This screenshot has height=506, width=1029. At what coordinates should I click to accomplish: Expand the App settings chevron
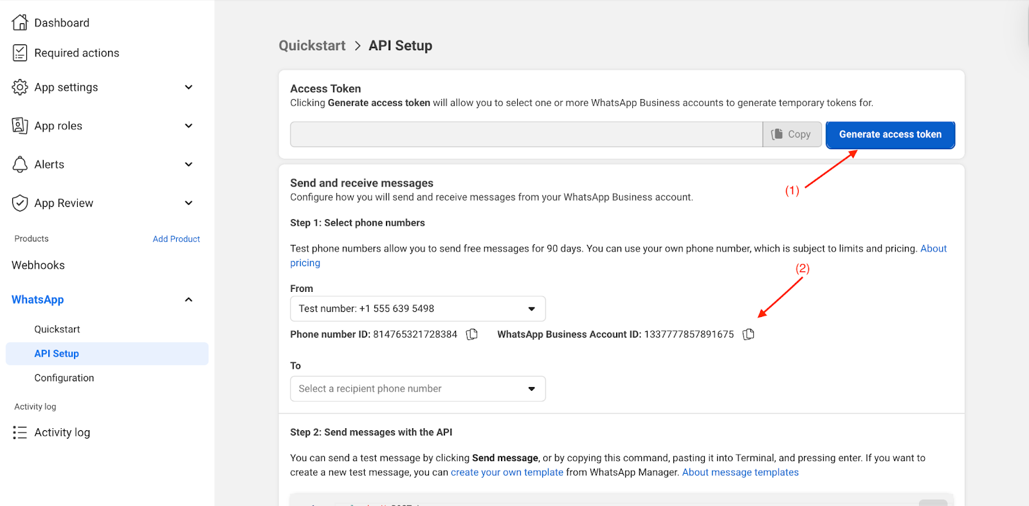[x=188, y=87]
